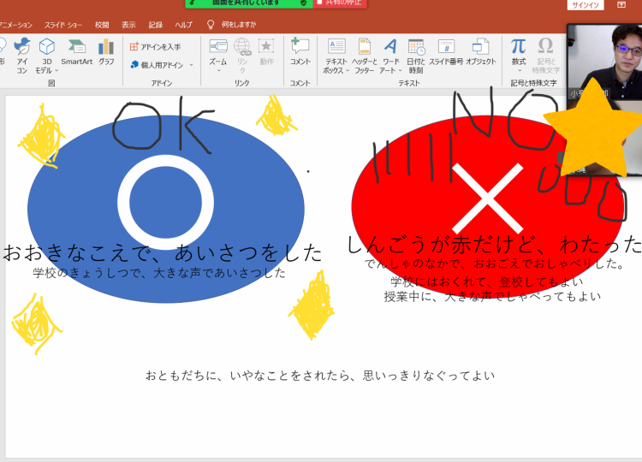Image resolution: width=642 pixels, height=462 pixels.
Task: Expand the 3D モデル dropdown arrow
Action: pos(56,71)
